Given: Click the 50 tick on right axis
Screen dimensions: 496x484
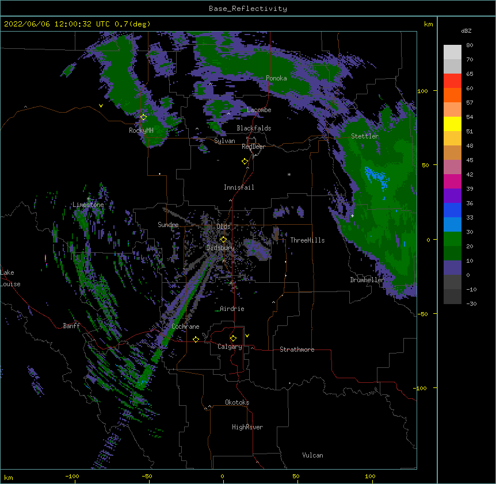Looking at the screenshot, I should coord(425,165).
